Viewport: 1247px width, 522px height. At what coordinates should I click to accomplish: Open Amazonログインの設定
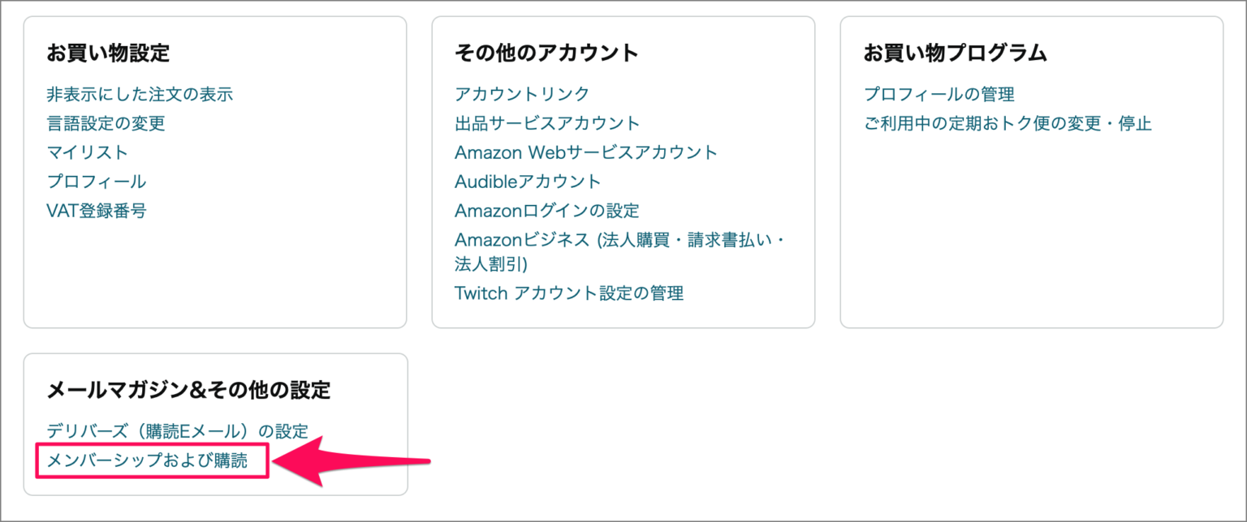(548, 211)
